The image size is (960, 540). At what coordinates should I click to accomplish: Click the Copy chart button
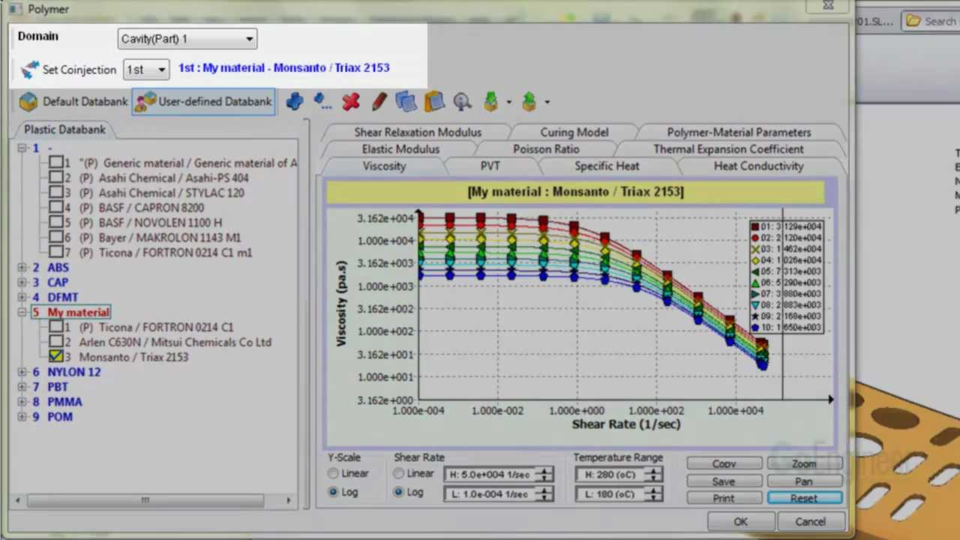point(724,463)
